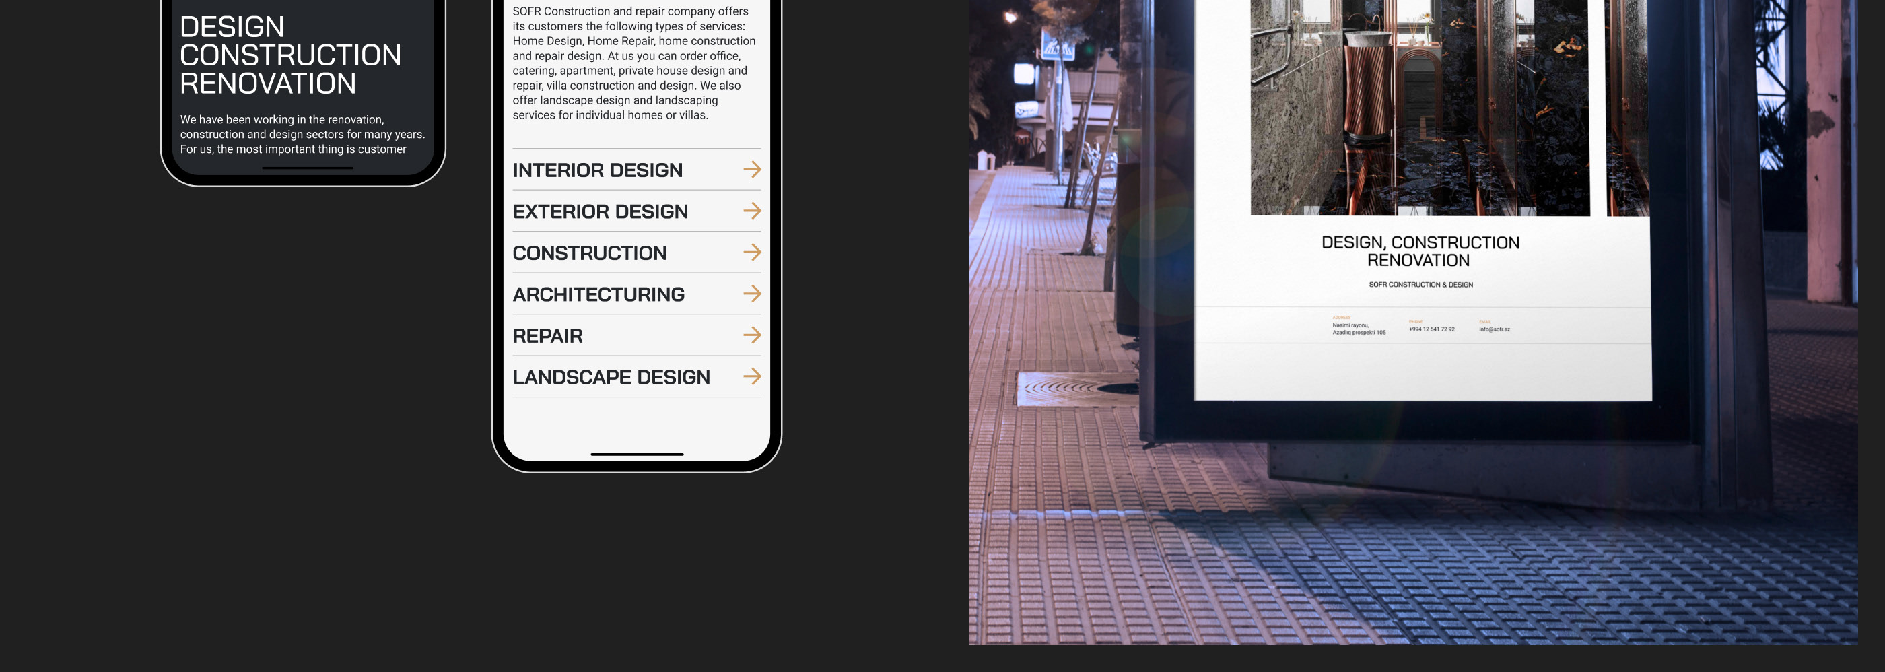
Task: Click the SOFR company description paragraph
Action: [x=633, y=64]
